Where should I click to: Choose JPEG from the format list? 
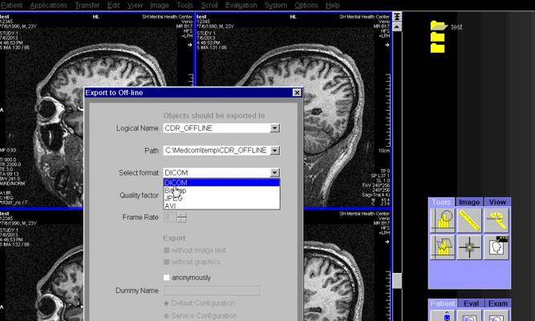[x=221, y=198]
